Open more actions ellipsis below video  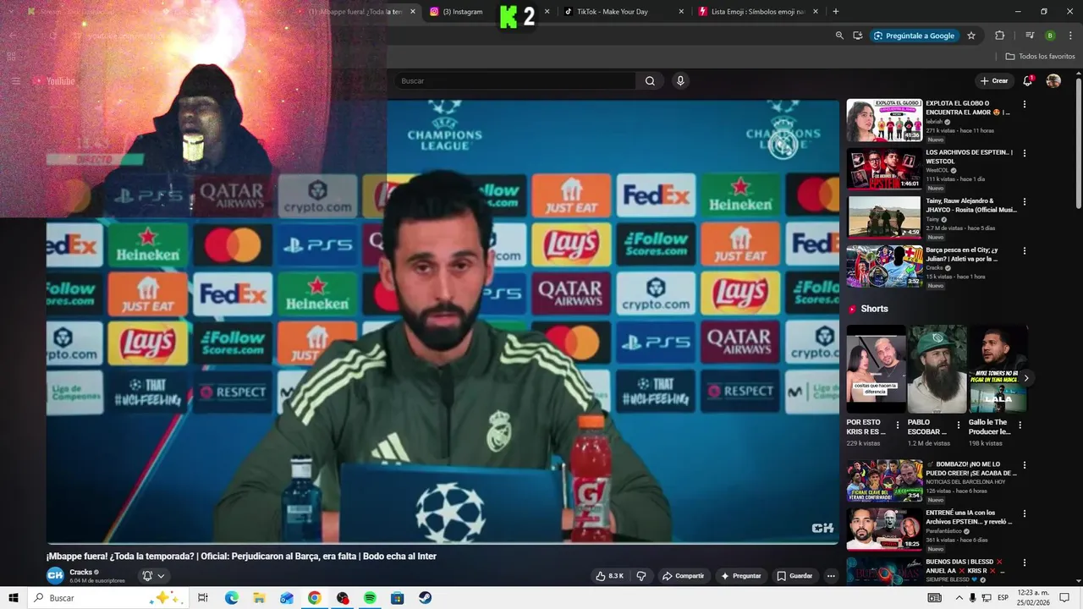tap(831, 576)
